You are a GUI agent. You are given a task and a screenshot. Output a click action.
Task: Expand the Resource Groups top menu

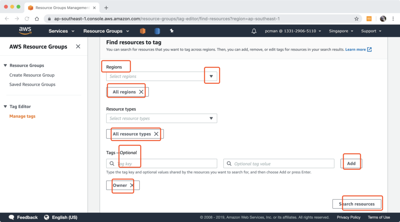(106, 31)
